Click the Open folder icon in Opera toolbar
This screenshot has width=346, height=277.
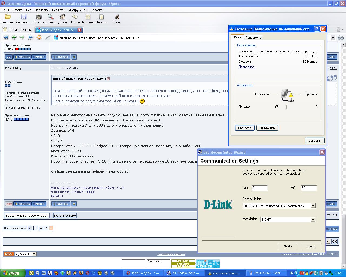pyautogui.click(x=8, y=17)
